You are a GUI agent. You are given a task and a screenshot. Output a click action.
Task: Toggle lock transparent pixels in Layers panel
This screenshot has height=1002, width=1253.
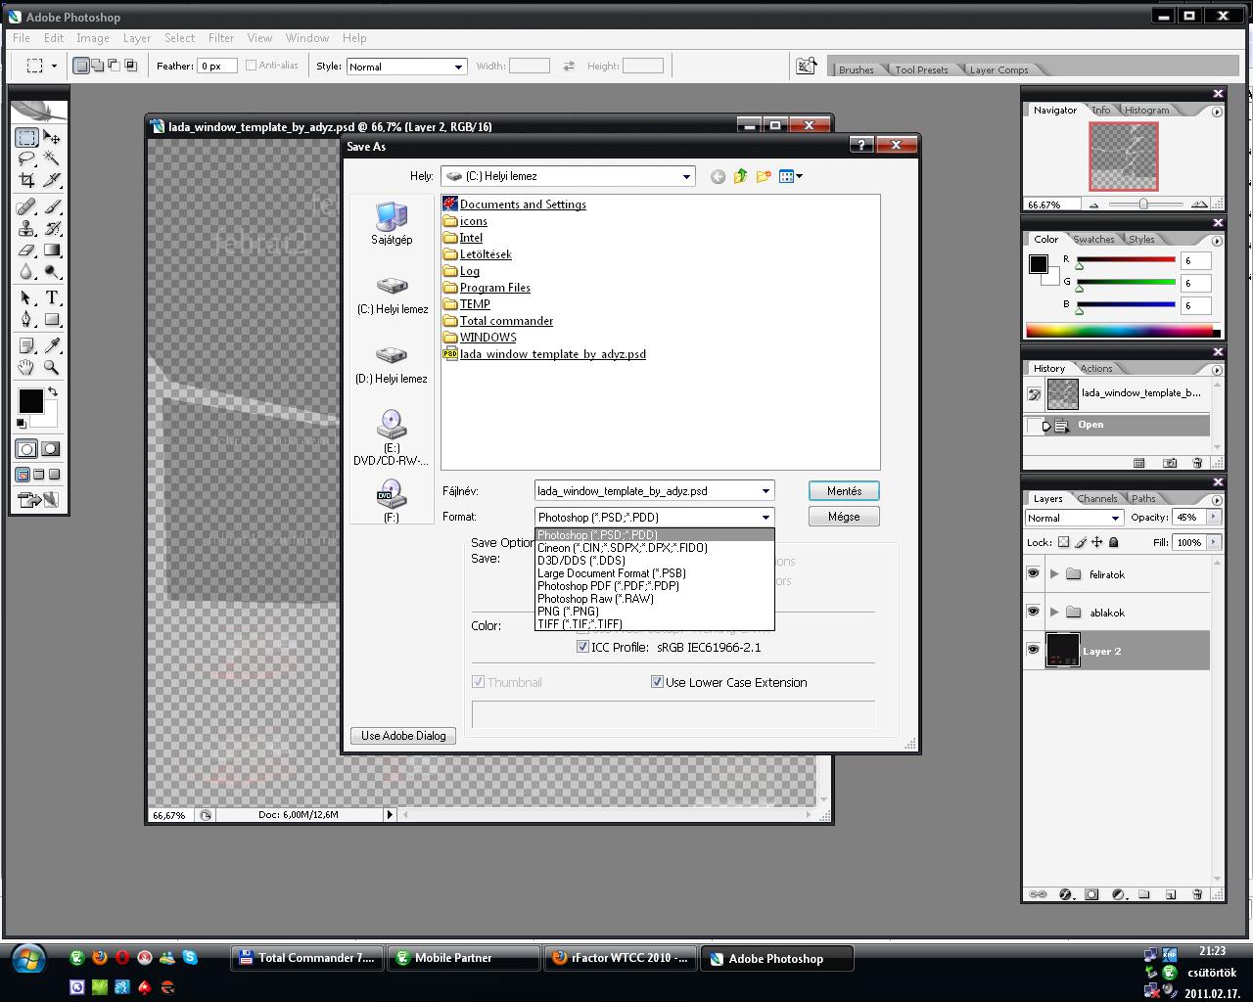[x=1063, y=542]
